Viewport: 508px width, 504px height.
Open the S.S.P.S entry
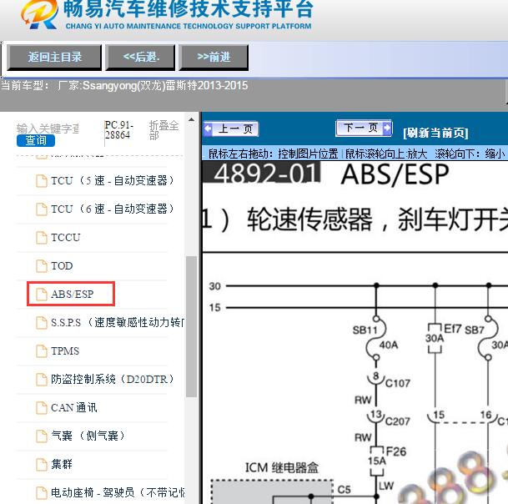pos(118,322)
